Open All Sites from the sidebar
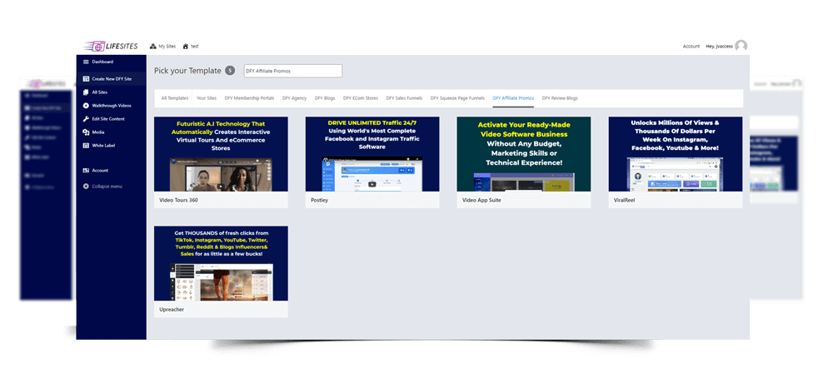833x373 pixels. coord(111,92)
